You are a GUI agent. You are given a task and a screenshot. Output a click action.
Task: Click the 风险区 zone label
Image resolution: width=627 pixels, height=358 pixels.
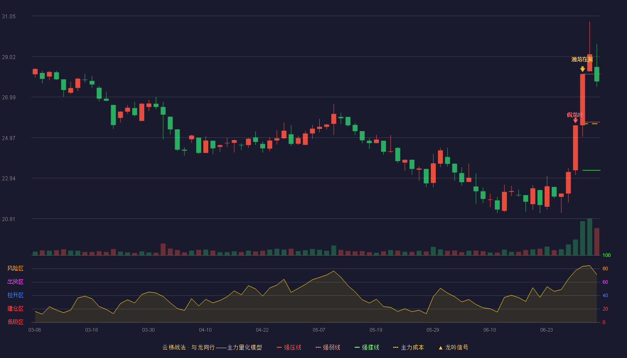15,268
